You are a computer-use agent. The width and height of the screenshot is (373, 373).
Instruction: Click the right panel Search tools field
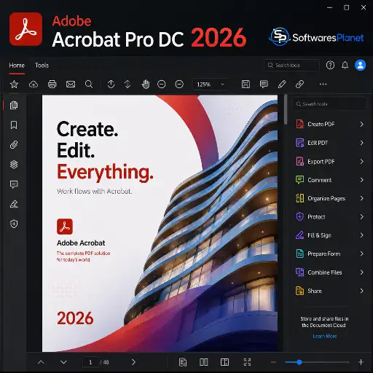(x=329, y=104)
